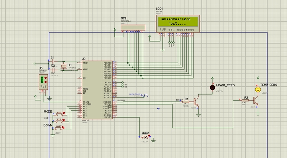This screenshot has height=158, width=287.
Task: Click the power terminal above HEART_EERO LED
Action: click(212, 79)
